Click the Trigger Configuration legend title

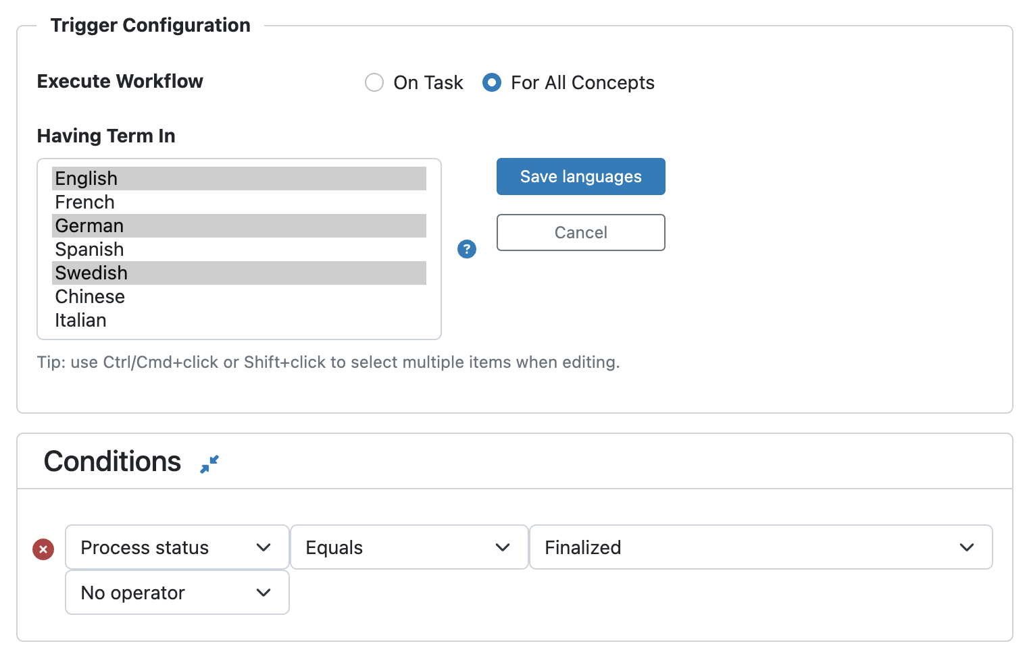click(151, 25)
